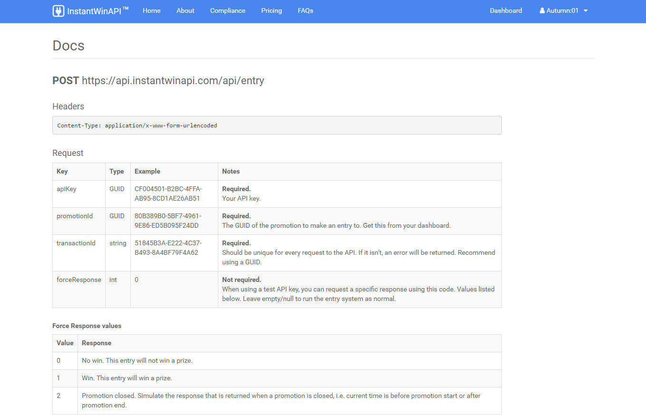
Task: Click the Force Response values heading
Action: 87,326
